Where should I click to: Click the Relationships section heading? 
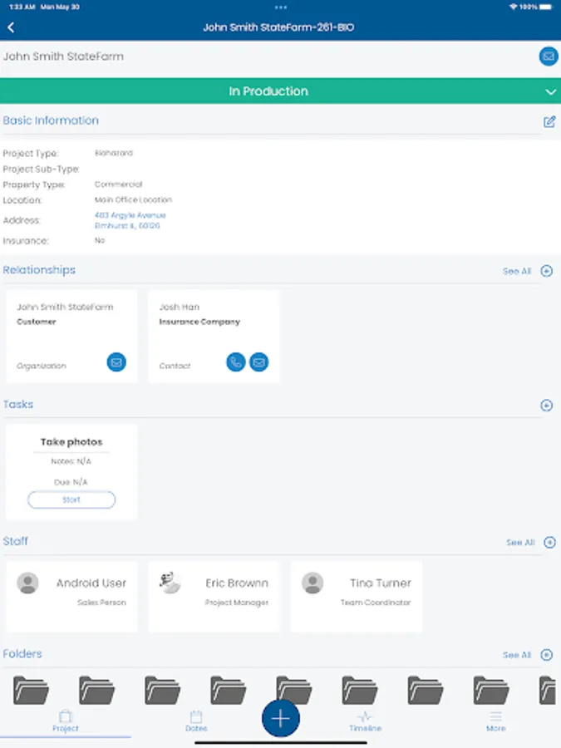pos(39,270)
